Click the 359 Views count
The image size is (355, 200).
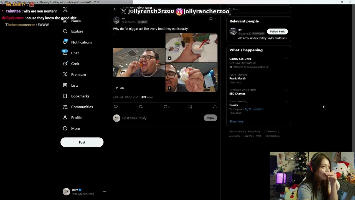[x=147, y=97]
